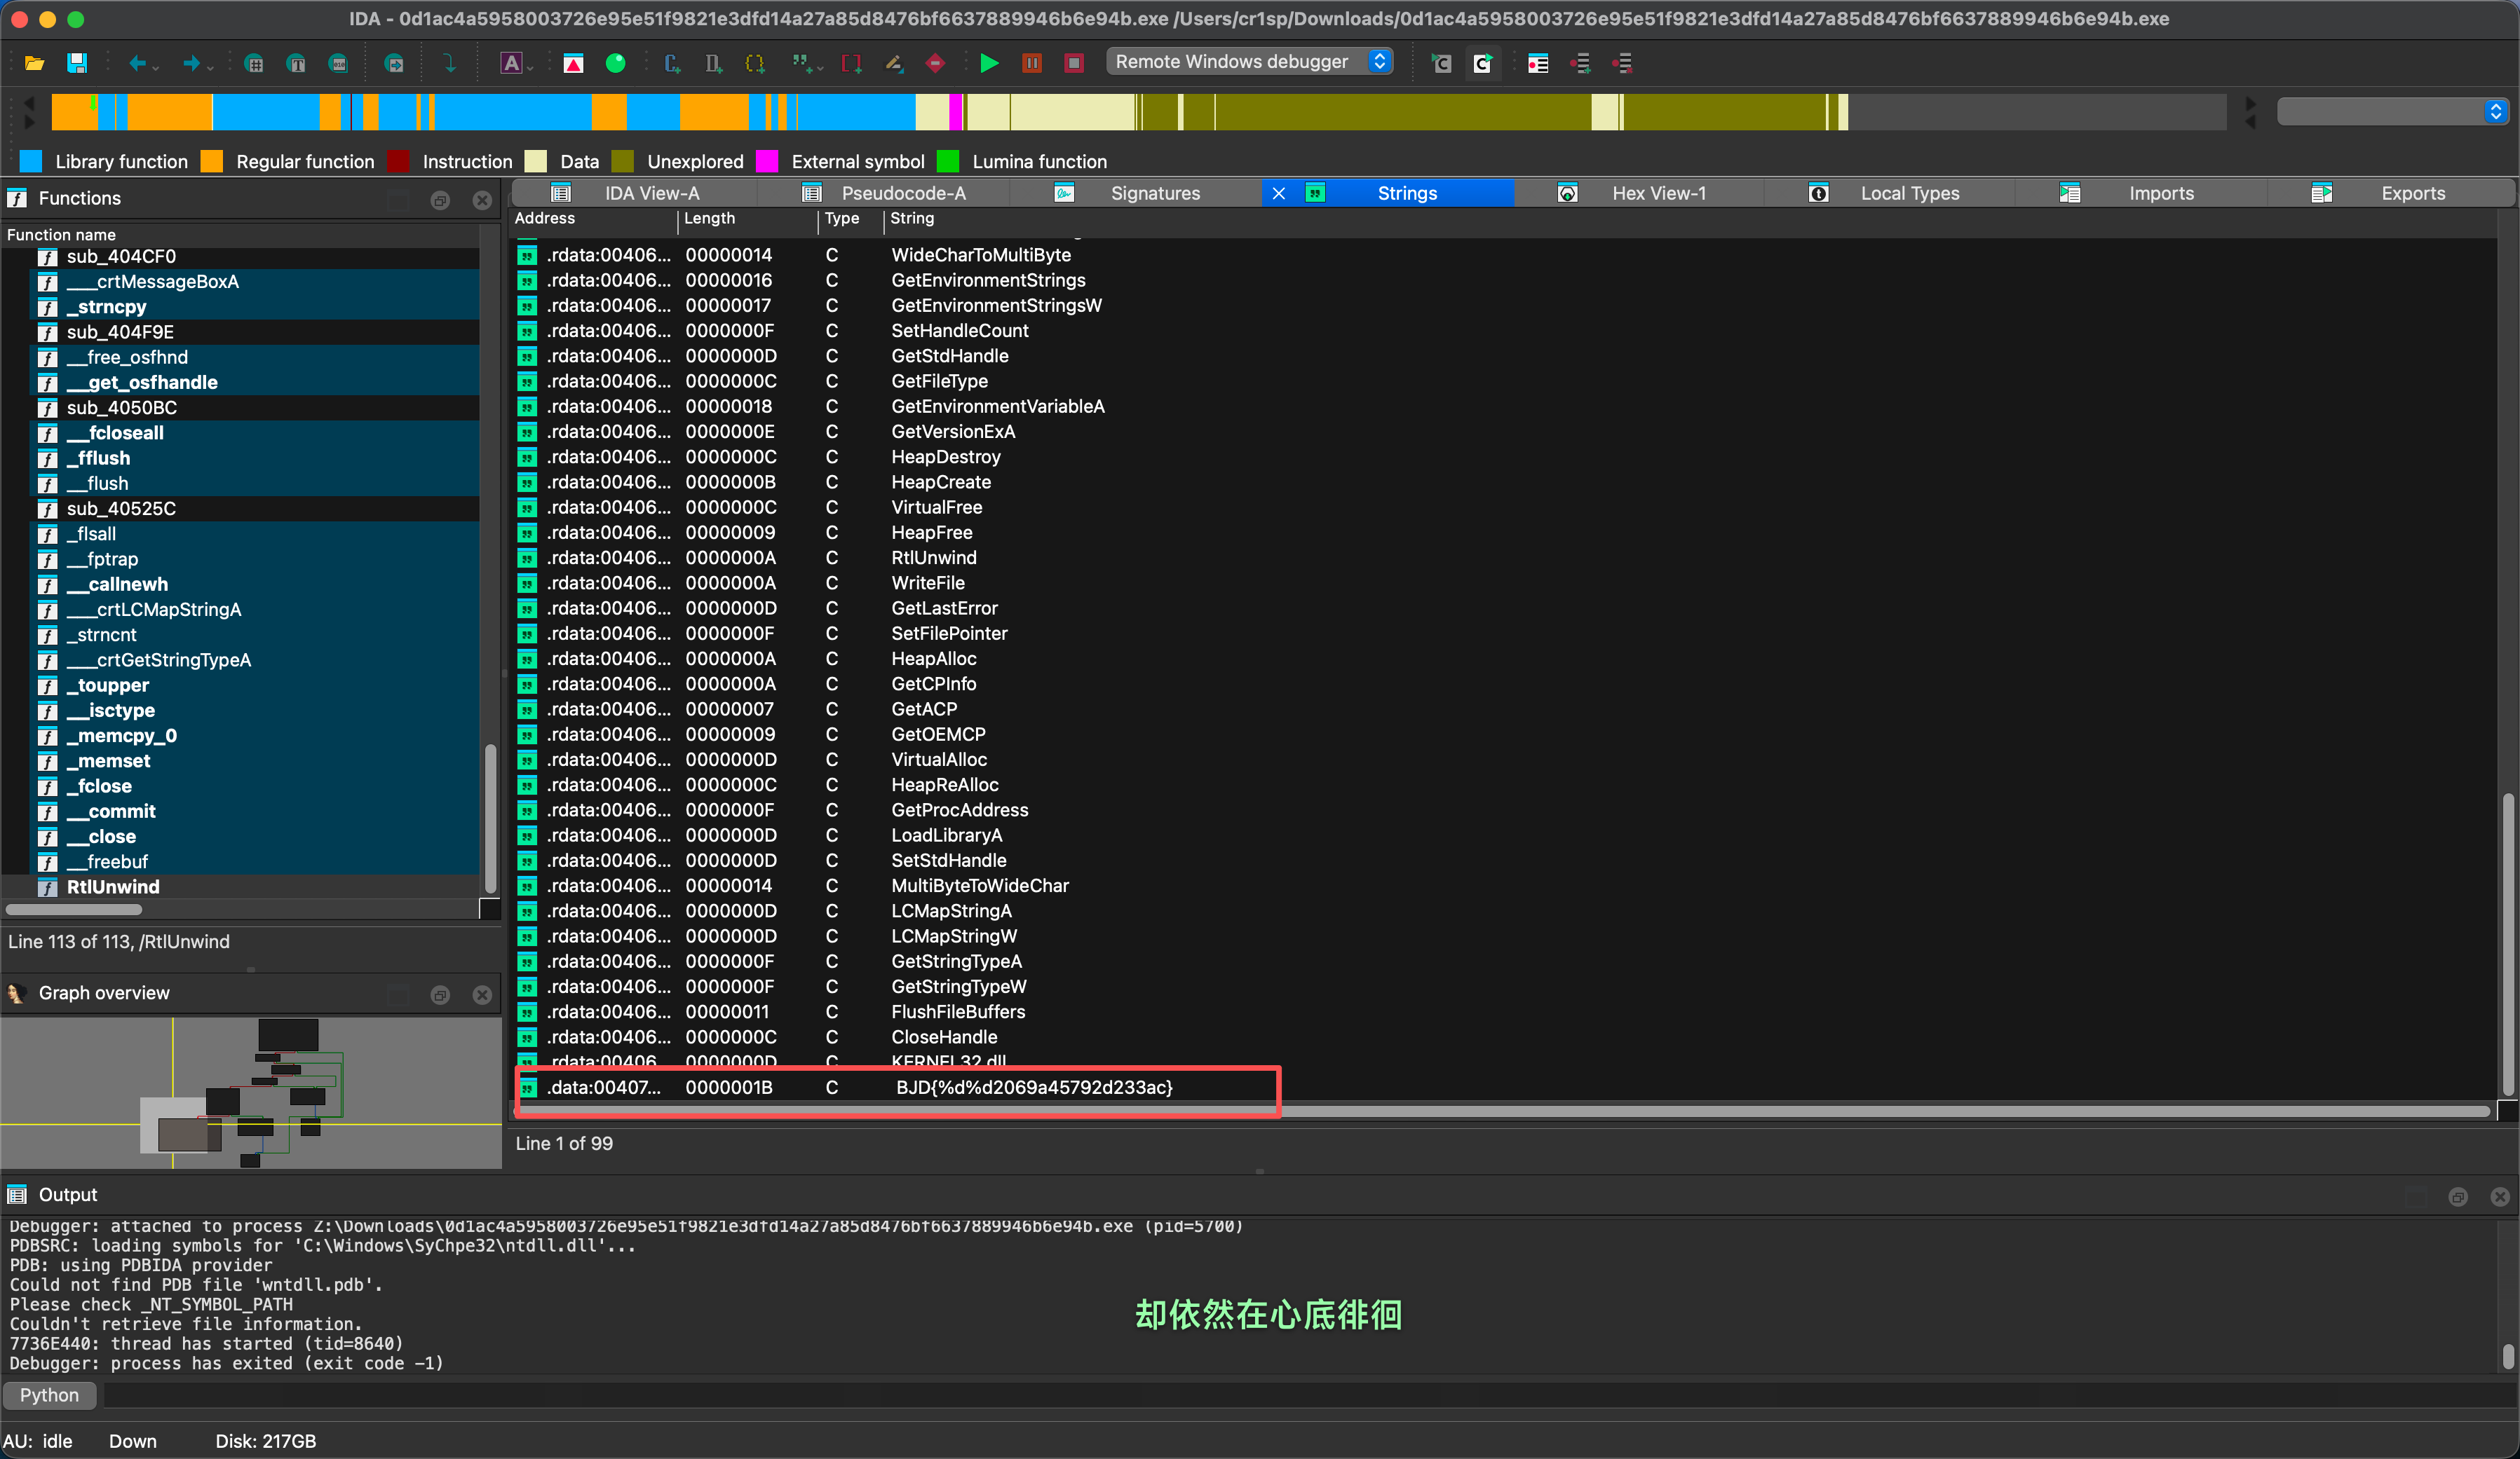Jump forward with the right arrow
Viewport: 2520px width, 1459px height.
(191, 63)
